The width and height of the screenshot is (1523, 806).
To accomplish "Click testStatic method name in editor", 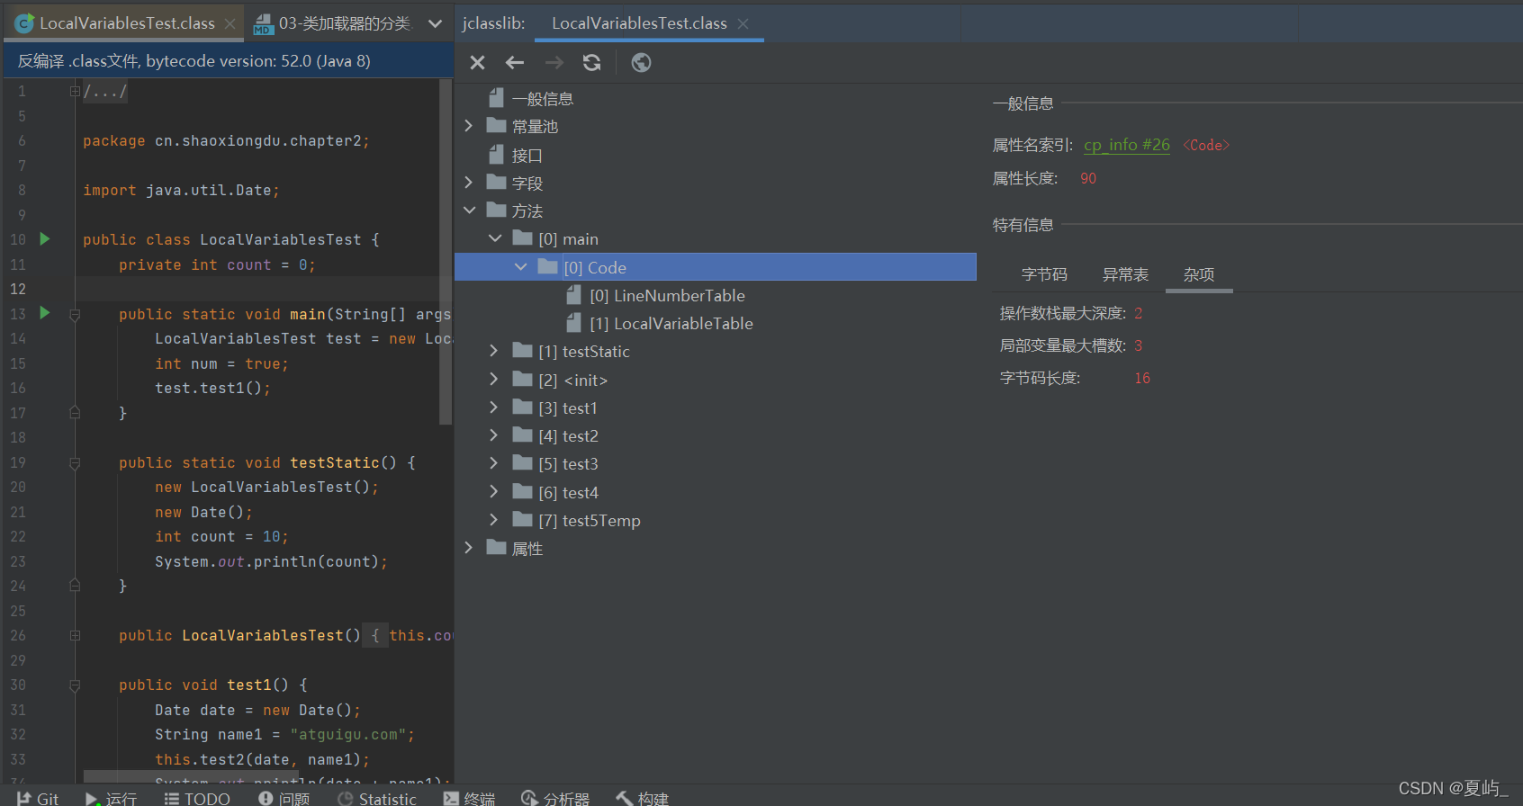I will pos(335,462).
